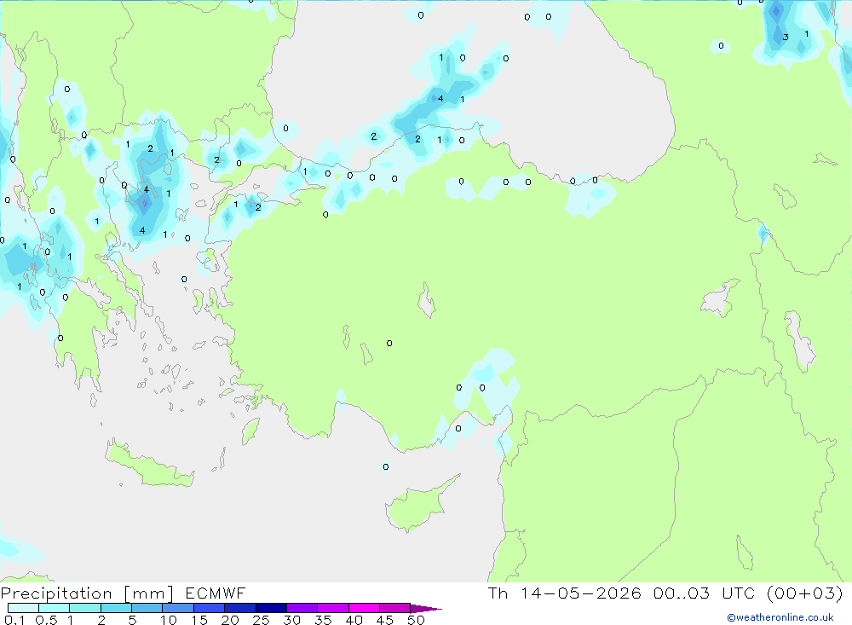Click the 'ECMWF' model label

click(x=216, y=593)
